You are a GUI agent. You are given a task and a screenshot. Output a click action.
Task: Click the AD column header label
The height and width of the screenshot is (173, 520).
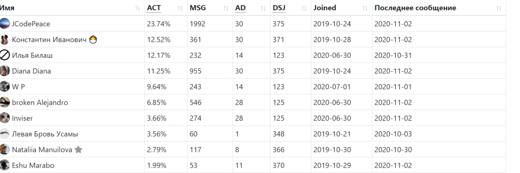[x=240, y=8]
